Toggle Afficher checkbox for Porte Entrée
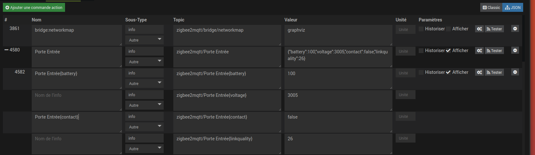This screenshot has width=535, height=155. (448, 51)
